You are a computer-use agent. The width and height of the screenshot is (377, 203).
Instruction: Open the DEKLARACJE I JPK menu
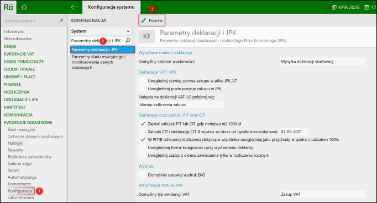[x=21, y=100]
